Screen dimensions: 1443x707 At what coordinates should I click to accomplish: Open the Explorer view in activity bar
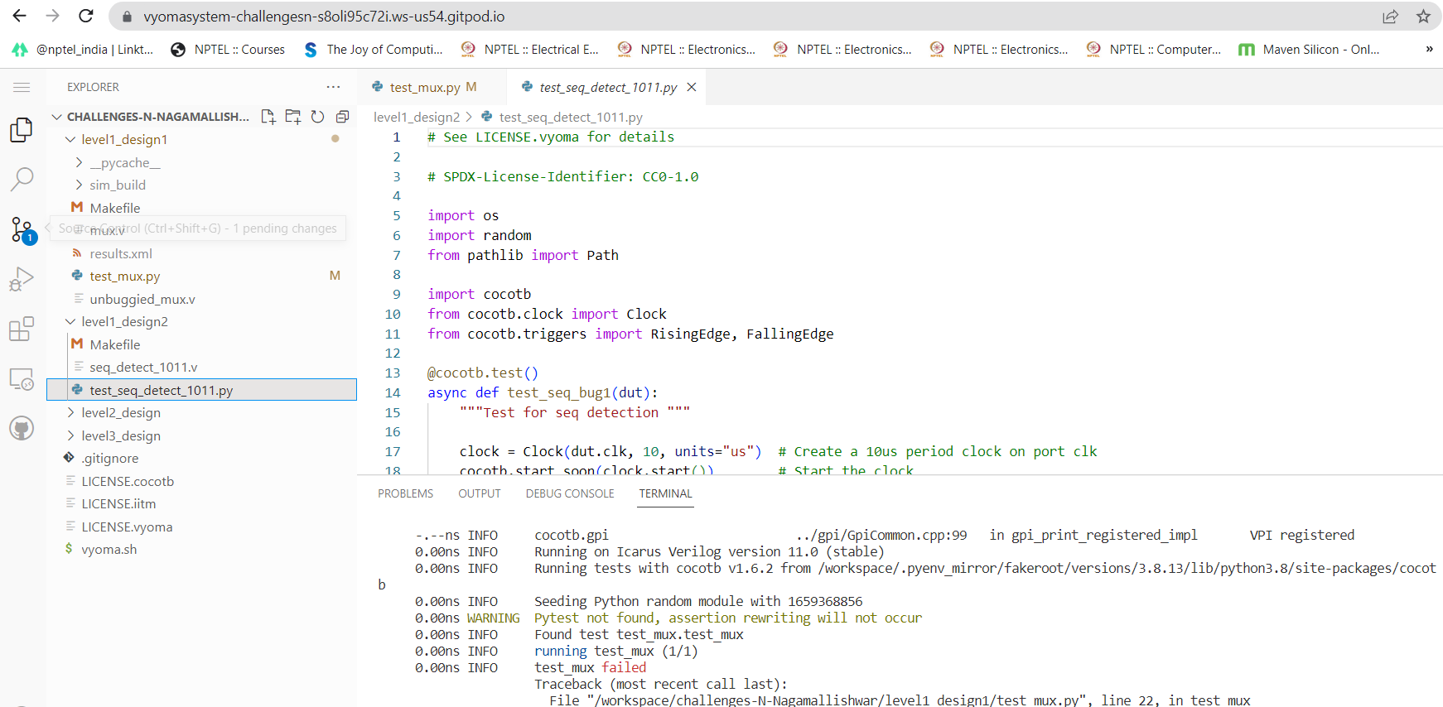(x=22, y=130)
